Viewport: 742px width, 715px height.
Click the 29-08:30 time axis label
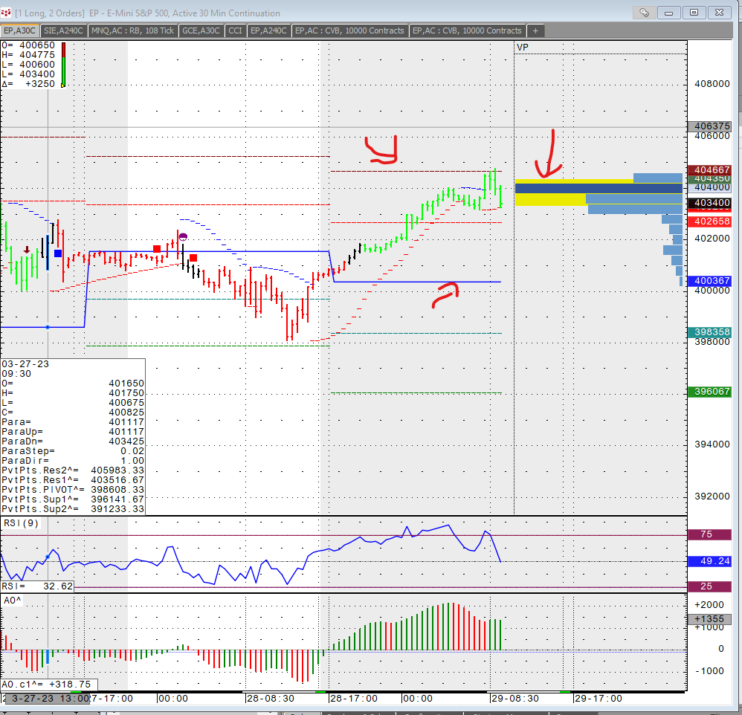point(514,699)
